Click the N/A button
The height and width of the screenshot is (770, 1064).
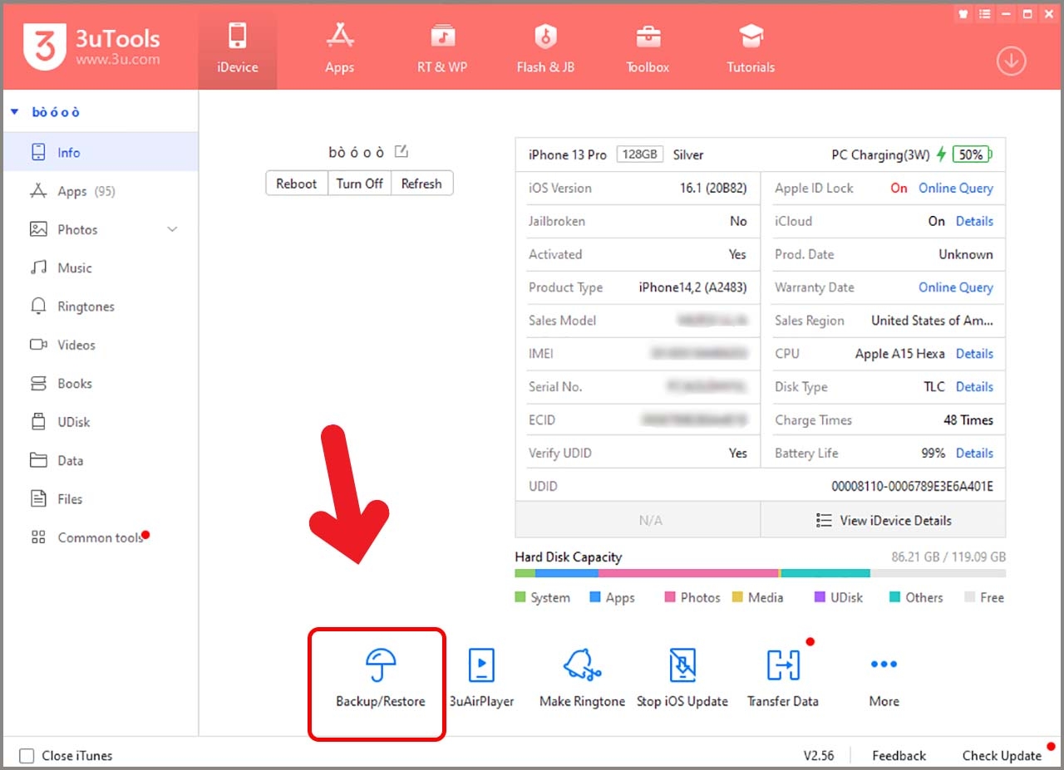tap(638, 521)
